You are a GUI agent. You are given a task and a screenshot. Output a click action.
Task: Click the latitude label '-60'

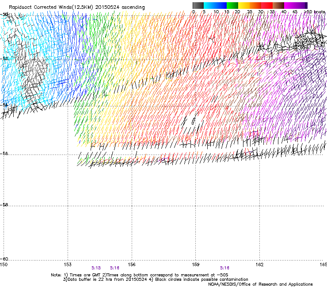pyautogui.click(x=4, y=259)
